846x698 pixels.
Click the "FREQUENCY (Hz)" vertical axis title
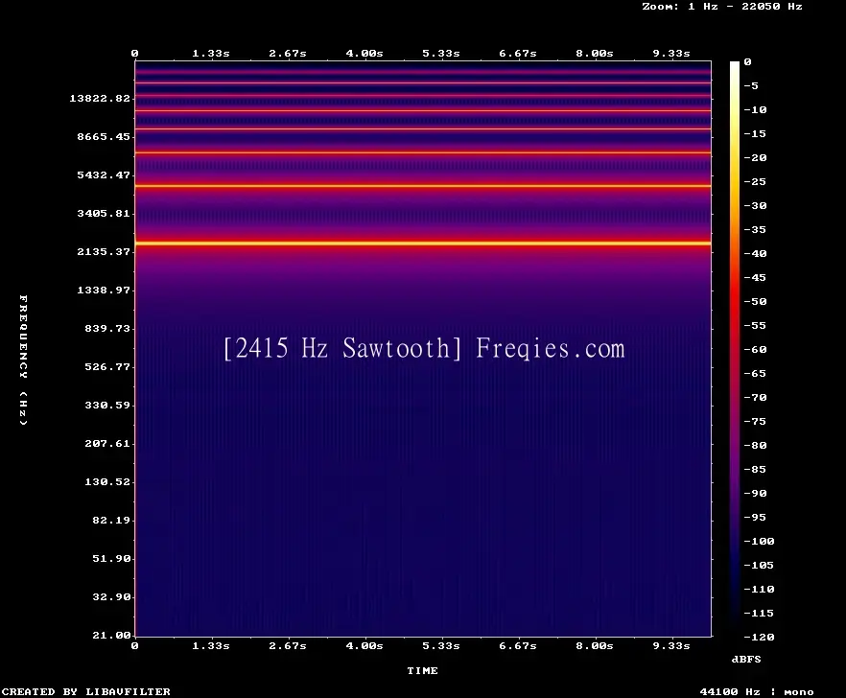[23, 360]
